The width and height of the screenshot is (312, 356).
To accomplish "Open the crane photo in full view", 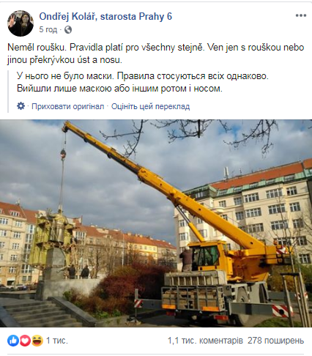I will click(156, 223).
